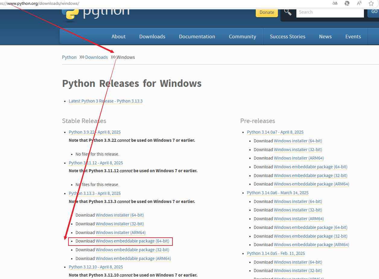Image resolution: width=379 pixels, height=279 pixels.
Task: Click the Python 3.9.22 Windows 7 note
Action: (132, 140)
